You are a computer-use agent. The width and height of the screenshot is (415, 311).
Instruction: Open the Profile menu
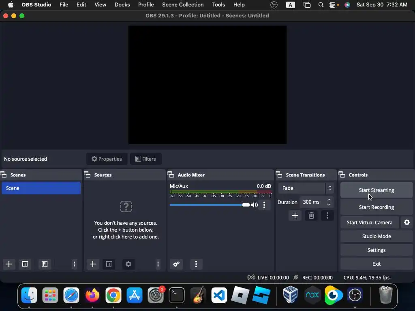click(x=146, y=5)
